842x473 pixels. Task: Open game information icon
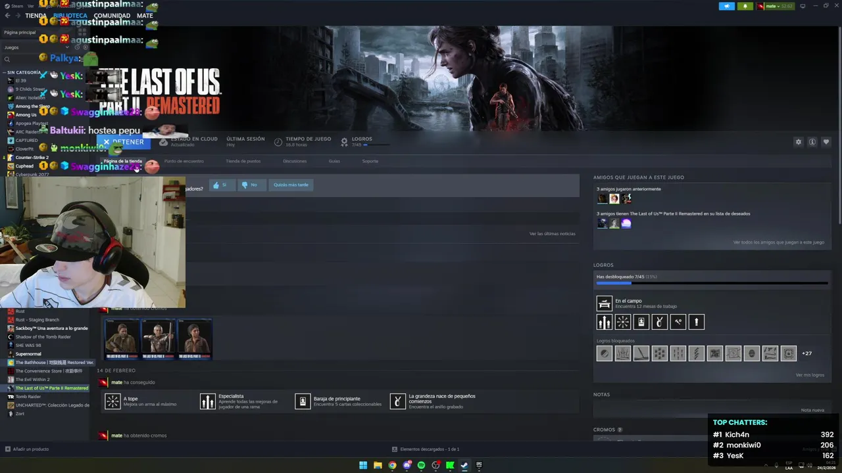tap(812, 142)
